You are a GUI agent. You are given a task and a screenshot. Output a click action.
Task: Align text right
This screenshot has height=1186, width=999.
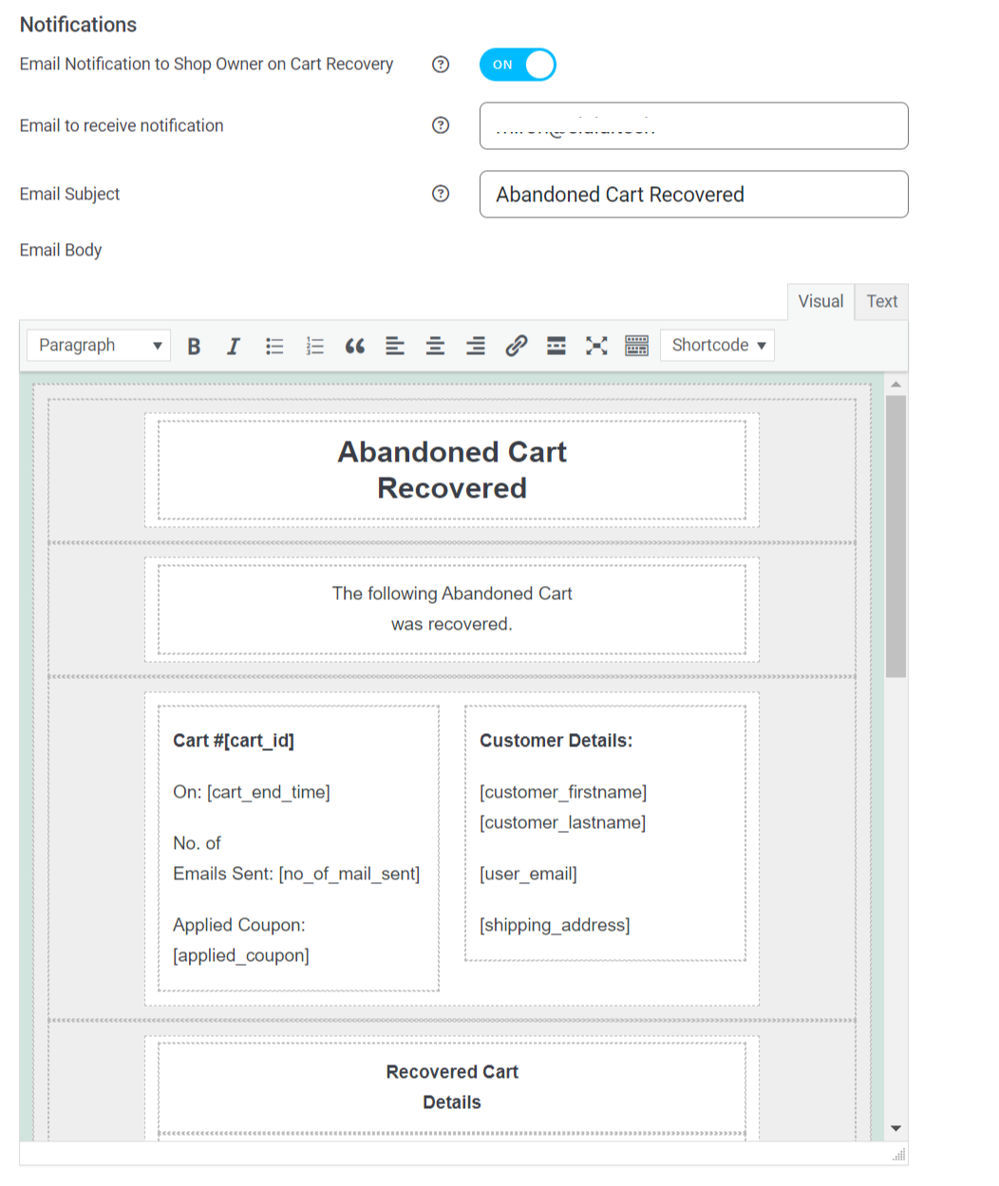point(476,346)
